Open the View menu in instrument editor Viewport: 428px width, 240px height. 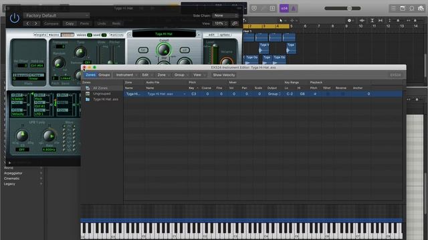click(199, 75)
